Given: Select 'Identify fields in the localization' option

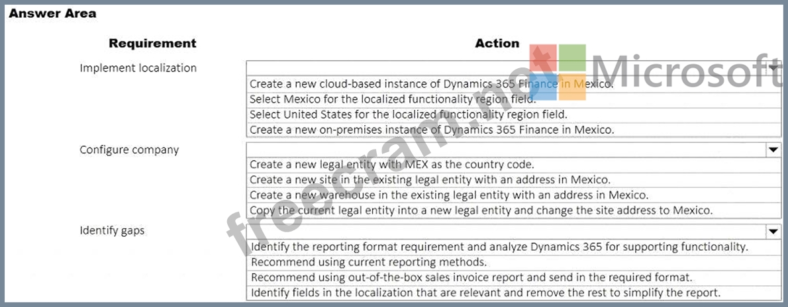Looking at the screenshot, I should (485, 292).
